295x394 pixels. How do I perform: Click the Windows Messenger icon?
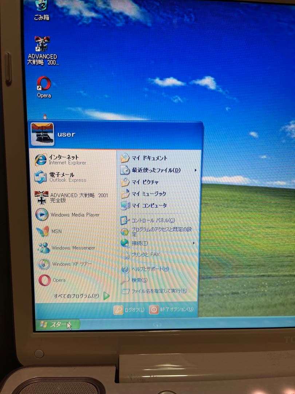tap(44, 248)
